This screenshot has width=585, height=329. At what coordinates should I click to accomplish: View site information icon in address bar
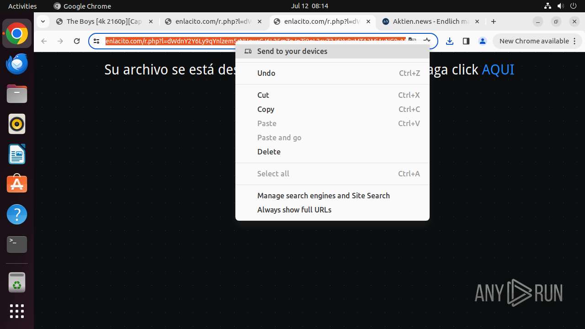click(x=96, y=41)
